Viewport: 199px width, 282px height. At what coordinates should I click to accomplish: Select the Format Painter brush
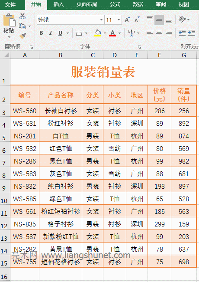22,36
